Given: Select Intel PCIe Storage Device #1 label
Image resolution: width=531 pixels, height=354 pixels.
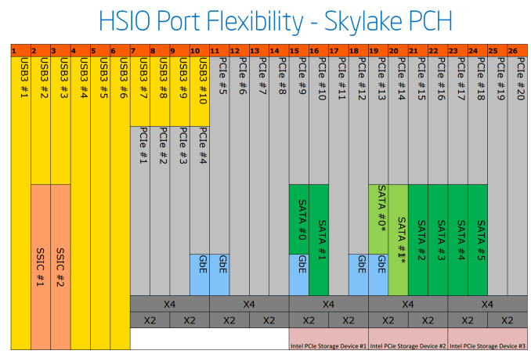Looking at the screenshot, I should [328, 346].
